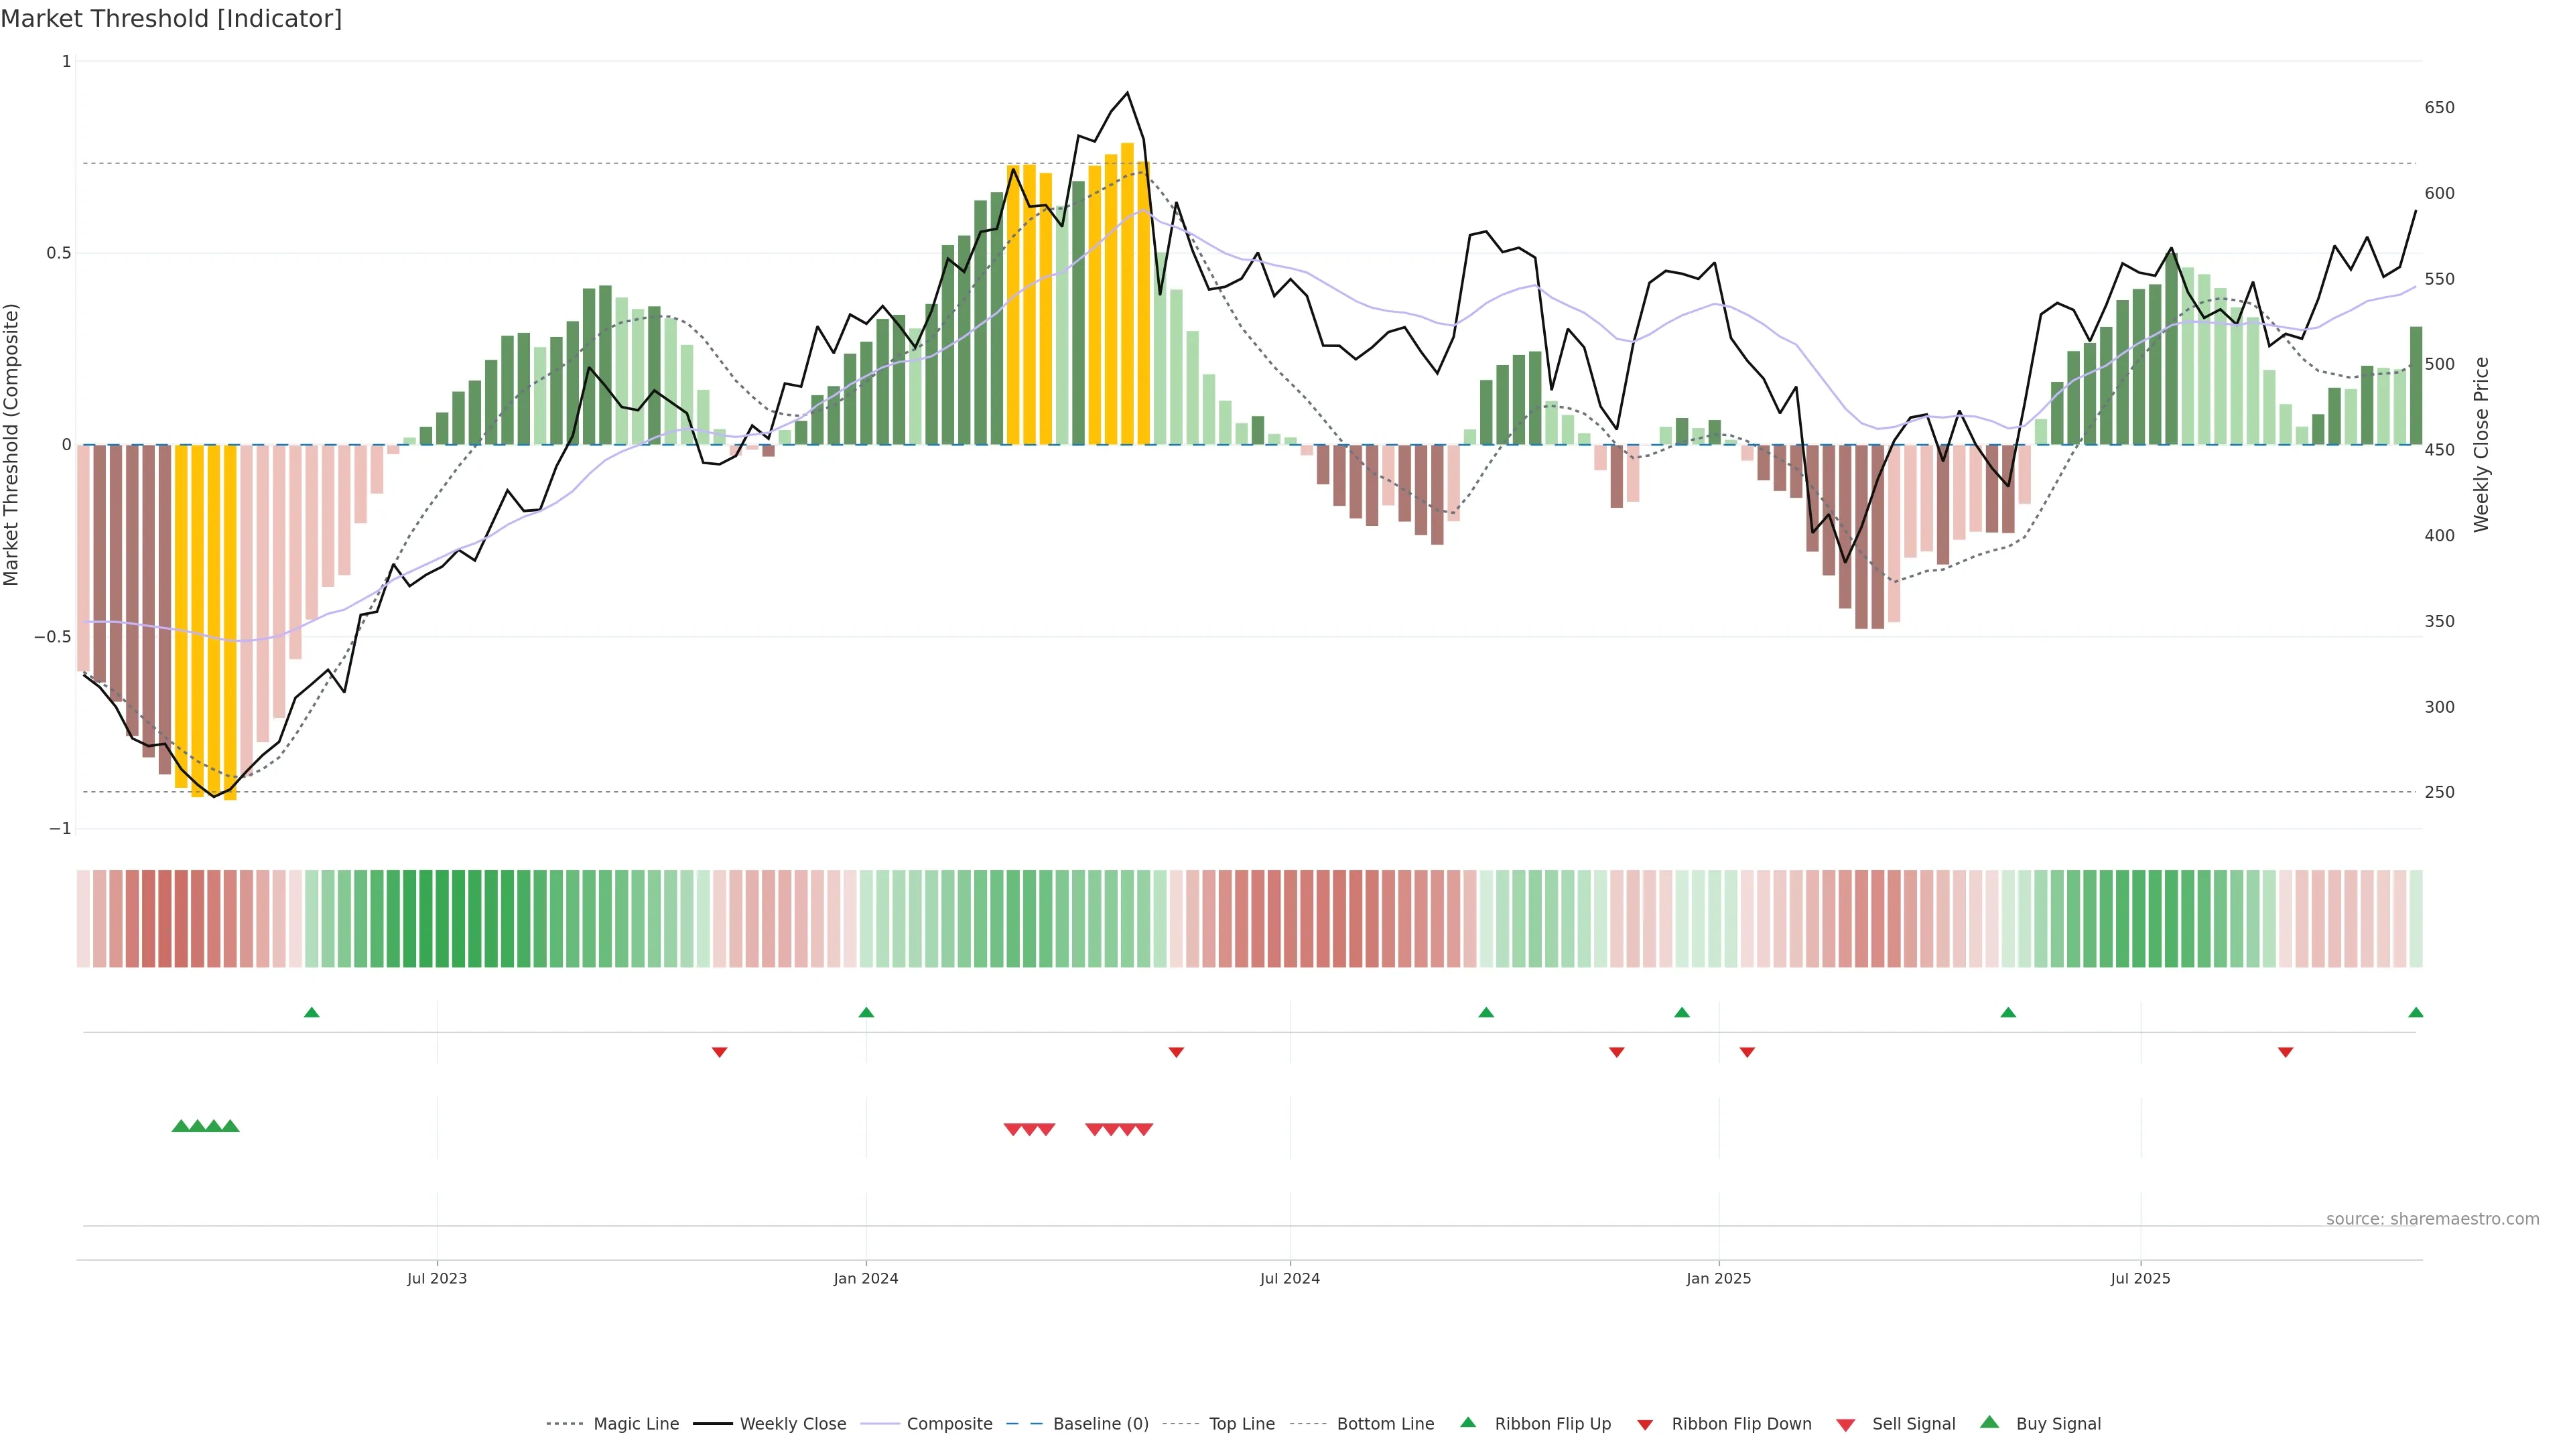
Task: Click the first green Ribbon Flip Up marker
Action: point(312,1013)
